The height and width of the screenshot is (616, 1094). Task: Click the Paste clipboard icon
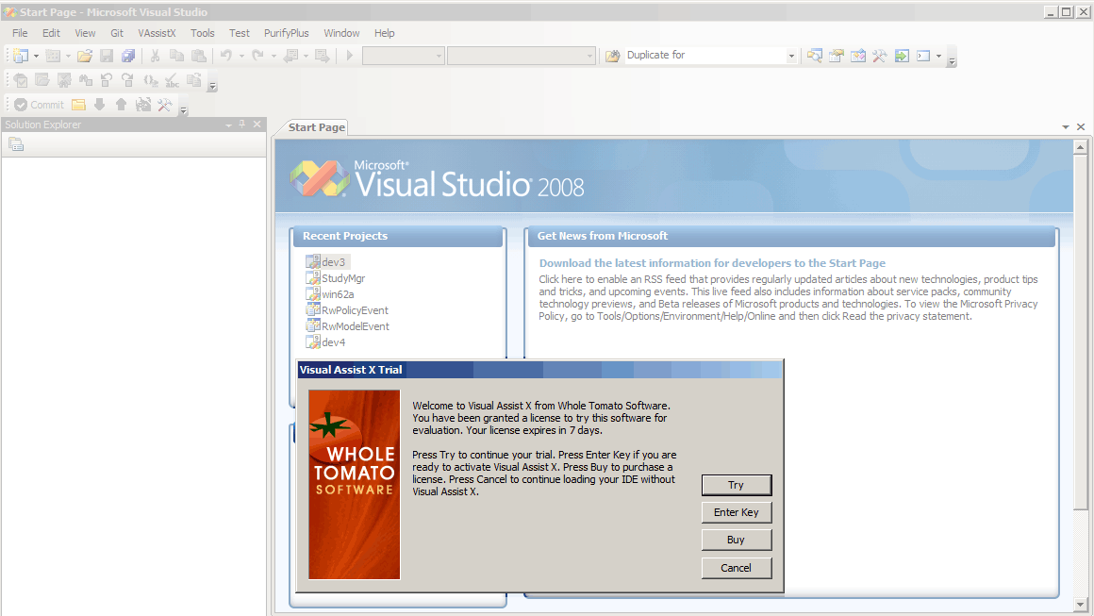[199, 56]
